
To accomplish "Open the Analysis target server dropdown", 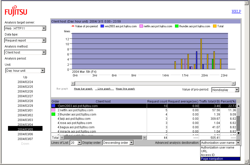I will tap(44, 28).
